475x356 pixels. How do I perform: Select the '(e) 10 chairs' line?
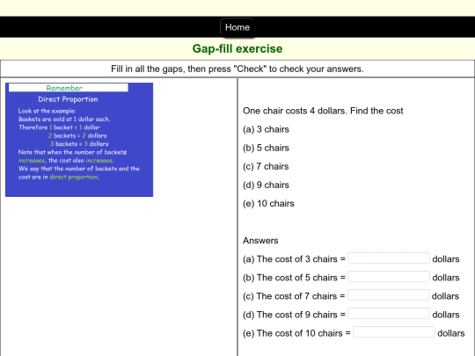click(268, 203)
